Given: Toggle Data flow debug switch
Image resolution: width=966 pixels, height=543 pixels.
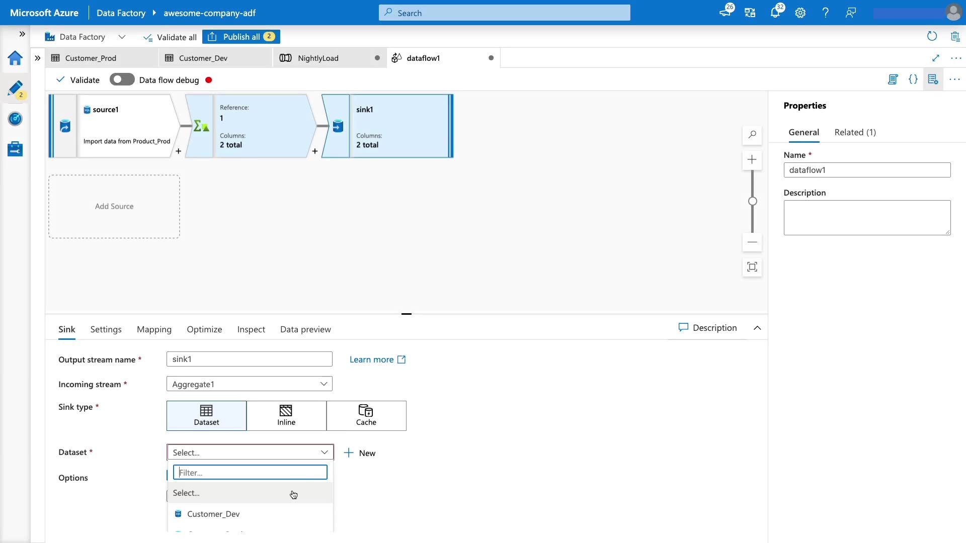Looking at the screenshot, I should pyautogui.click(x=122, y=79).
